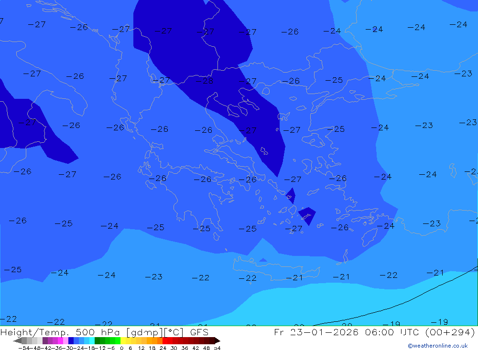Click the -21 label over eastern Crete
The width and height of the screenshot is (478, 350).
click(294, 277)
